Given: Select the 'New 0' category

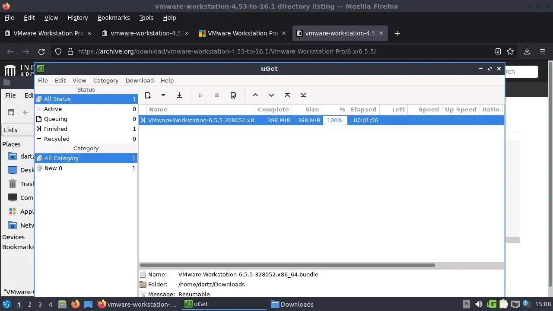Looking at the screenshot, I should [x=86, y=168].
